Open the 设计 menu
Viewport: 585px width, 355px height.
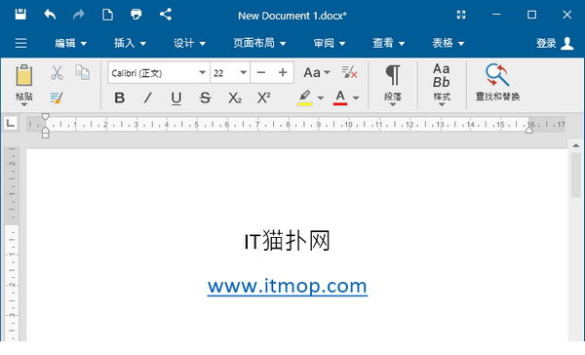click(189, 43)
